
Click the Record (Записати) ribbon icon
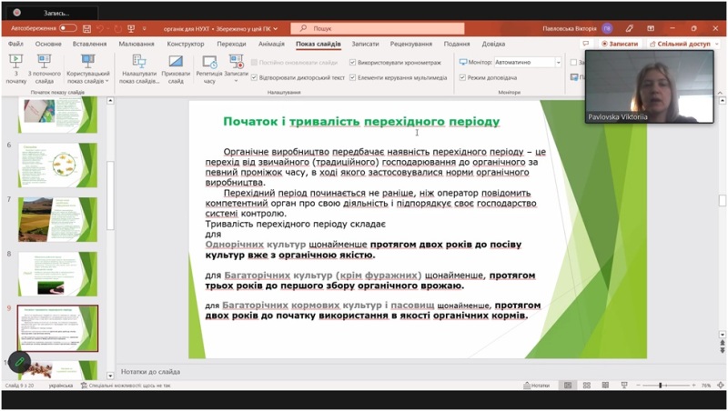click(236, 63)
